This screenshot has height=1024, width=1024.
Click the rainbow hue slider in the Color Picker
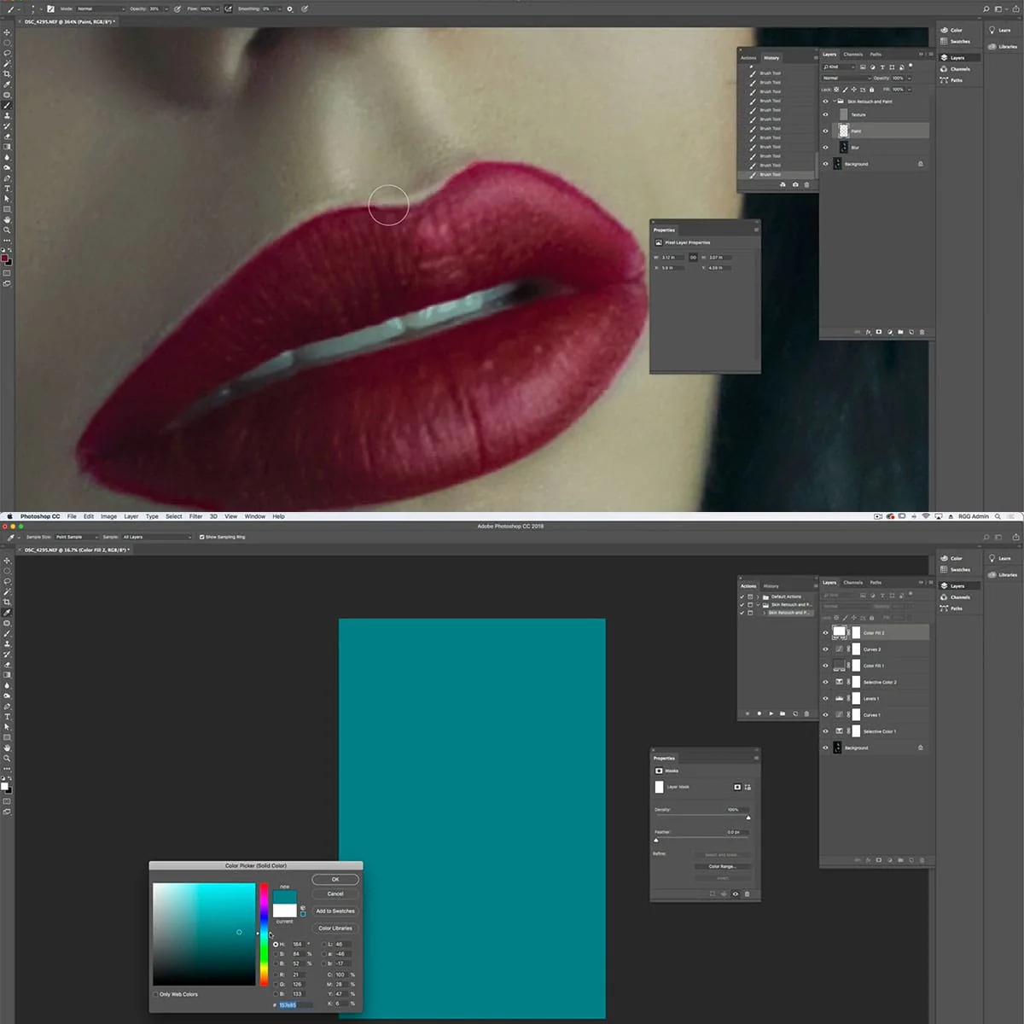[x=264, y=934]
